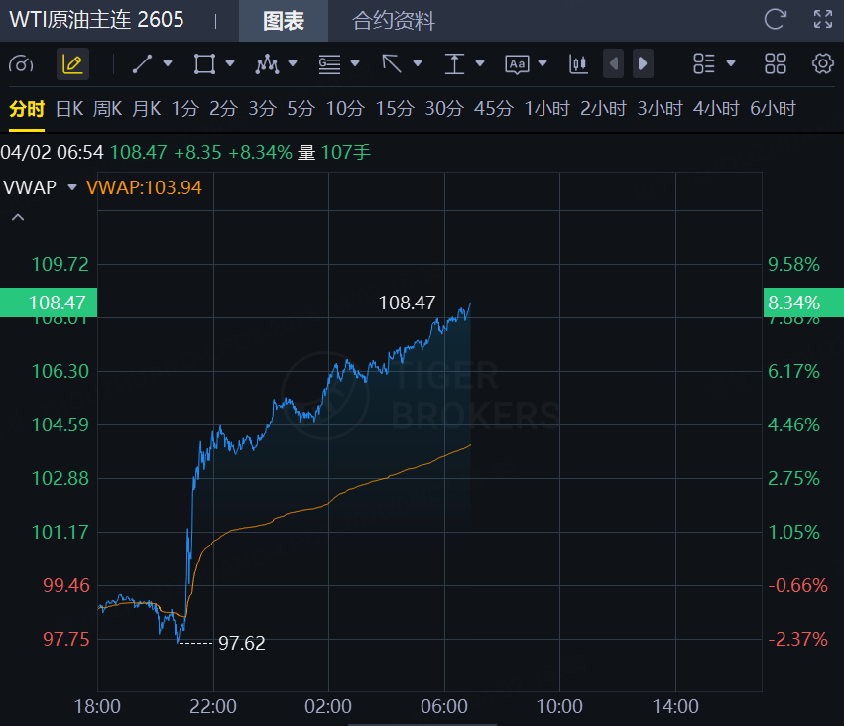The height and width of the screenshot is (726, 844).
Task: Select the rectangle shape tool
Action: tap(204, 64)
